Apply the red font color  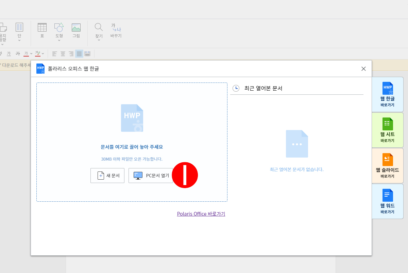point(26,54)
